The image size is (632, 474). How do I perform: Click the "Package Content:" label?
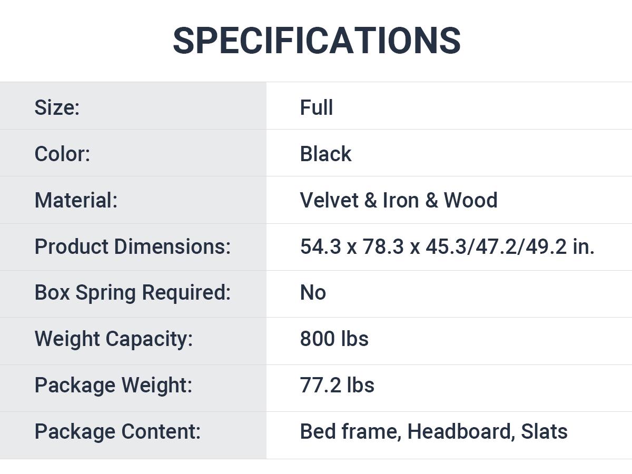point(117,431)
